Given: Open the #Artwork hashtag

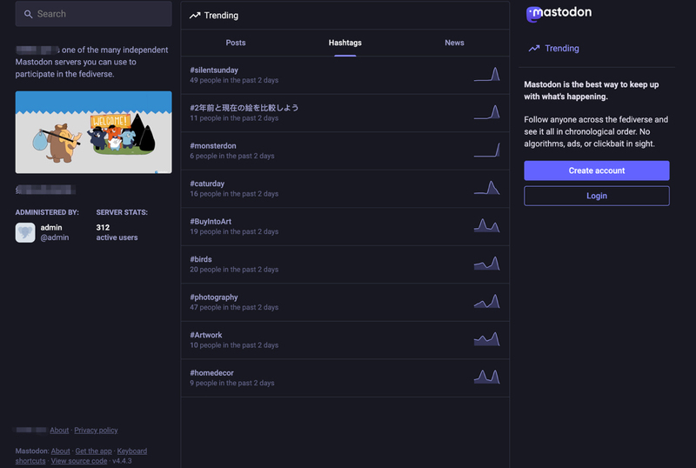Looking at the screenshot, I should click(x=206, y=335).
